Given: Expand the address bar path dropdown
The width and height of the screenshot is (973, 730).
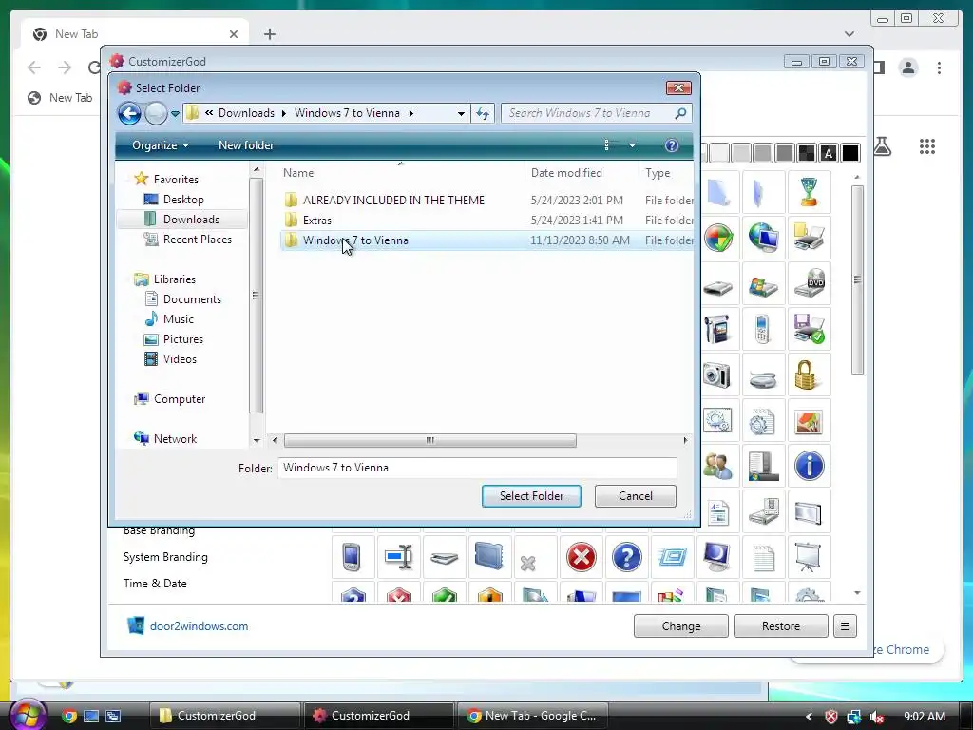Looking at the screenshot, I should point(461,114).
